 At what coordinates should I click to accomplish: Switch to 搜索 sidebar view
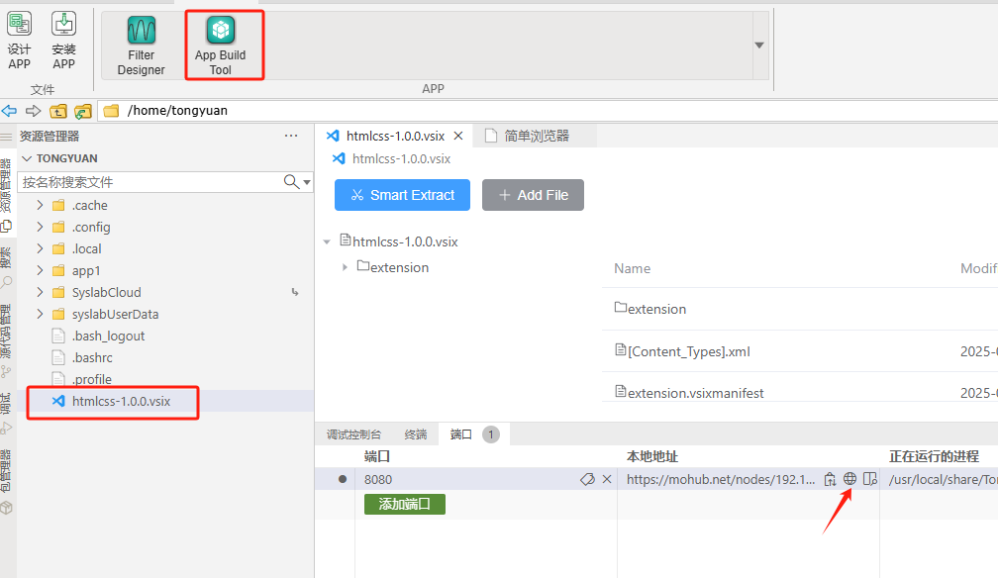coord(6,266)
